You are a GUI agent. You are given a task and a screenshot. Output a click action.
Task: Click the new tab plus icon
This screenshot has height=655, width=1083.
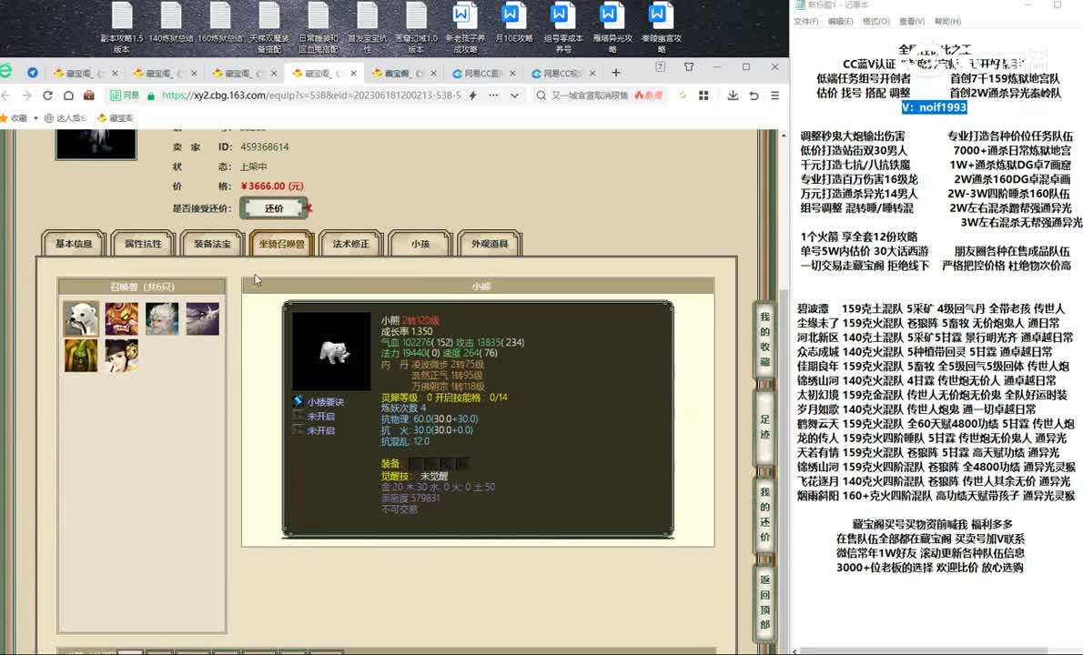click(616, 73)
